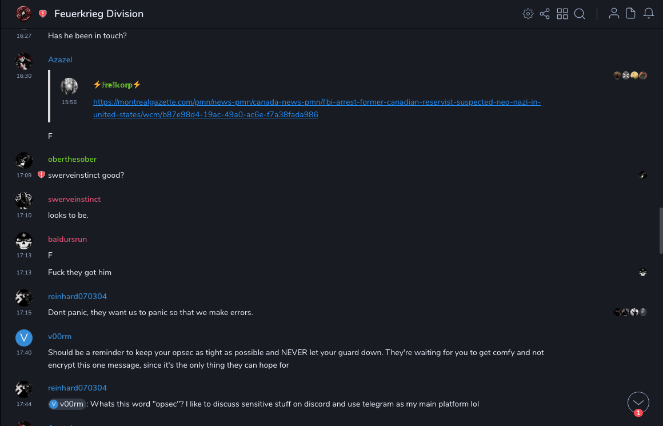663x426 pixels.
Task: Click the read-receipt avatars on the Azazel message
Action: [x=630, y=75]
